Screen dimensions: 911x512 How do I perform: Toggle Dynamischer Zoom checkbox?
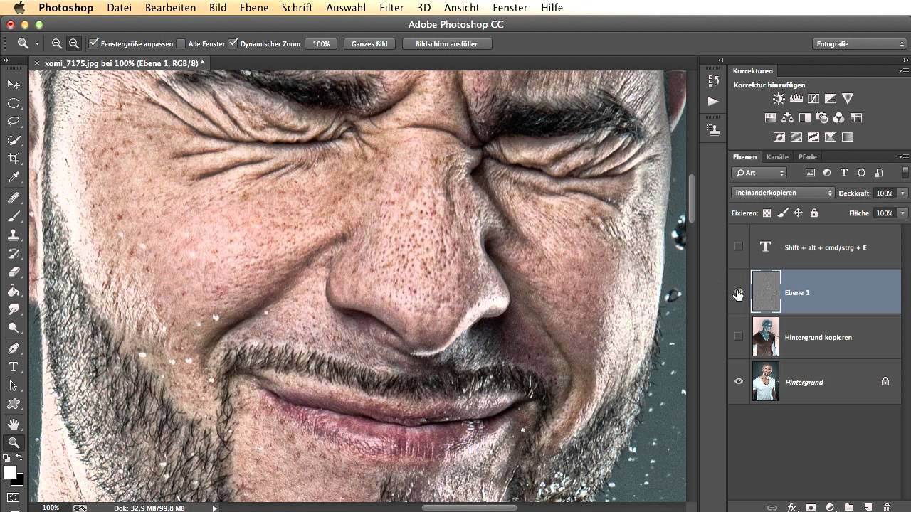click(233, 43)
